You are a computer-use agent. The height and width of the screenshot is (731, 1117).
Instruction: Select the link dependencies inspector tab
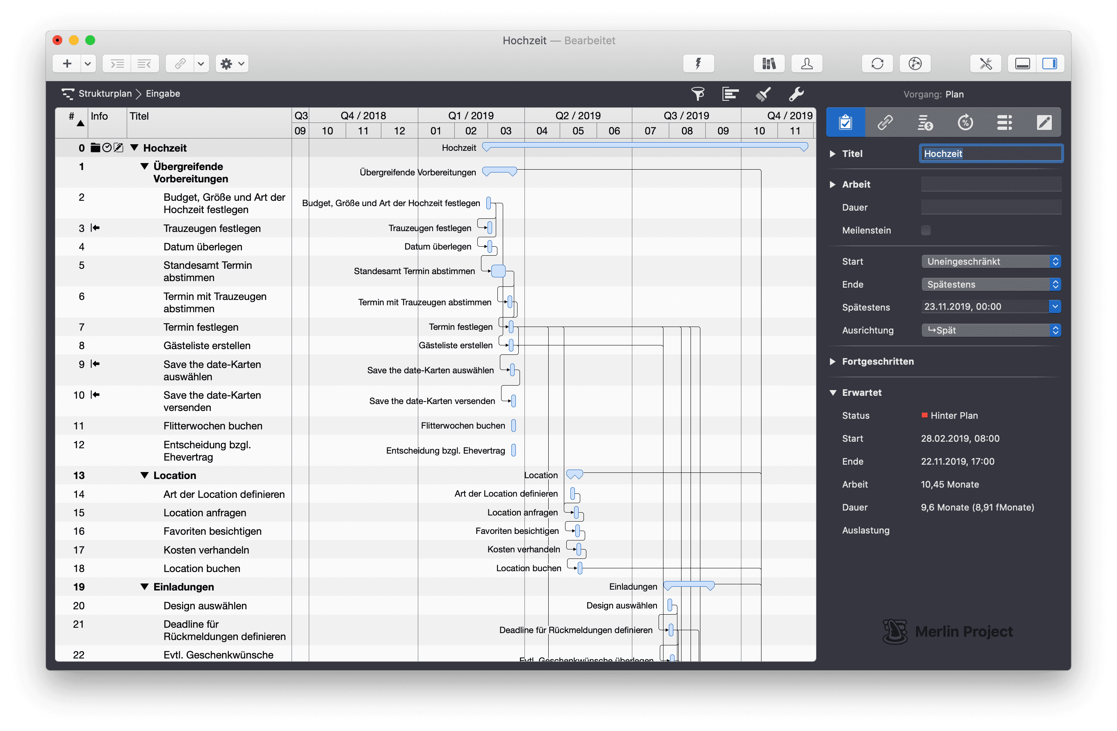[884, 123]
